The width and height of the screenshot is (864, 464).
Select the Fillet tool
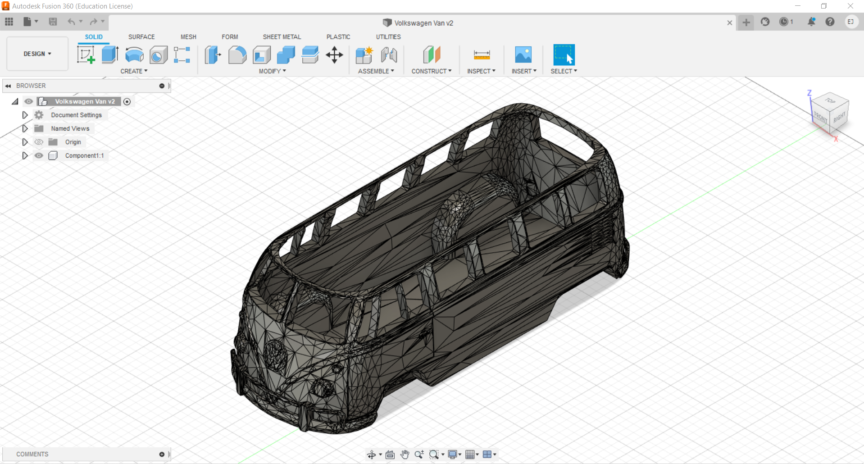click(237, 55)
